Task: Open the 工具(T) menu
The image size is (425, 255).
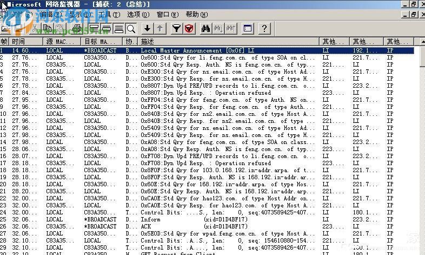Action: click(105, 15)
